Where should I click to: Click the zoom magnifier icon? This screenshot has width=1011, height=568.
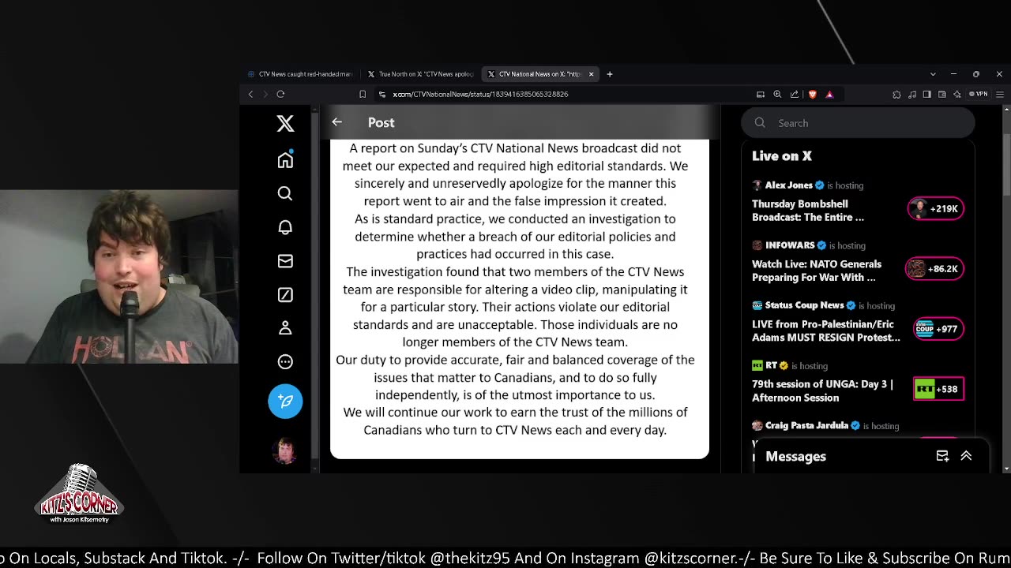click(x=777, y=94)
